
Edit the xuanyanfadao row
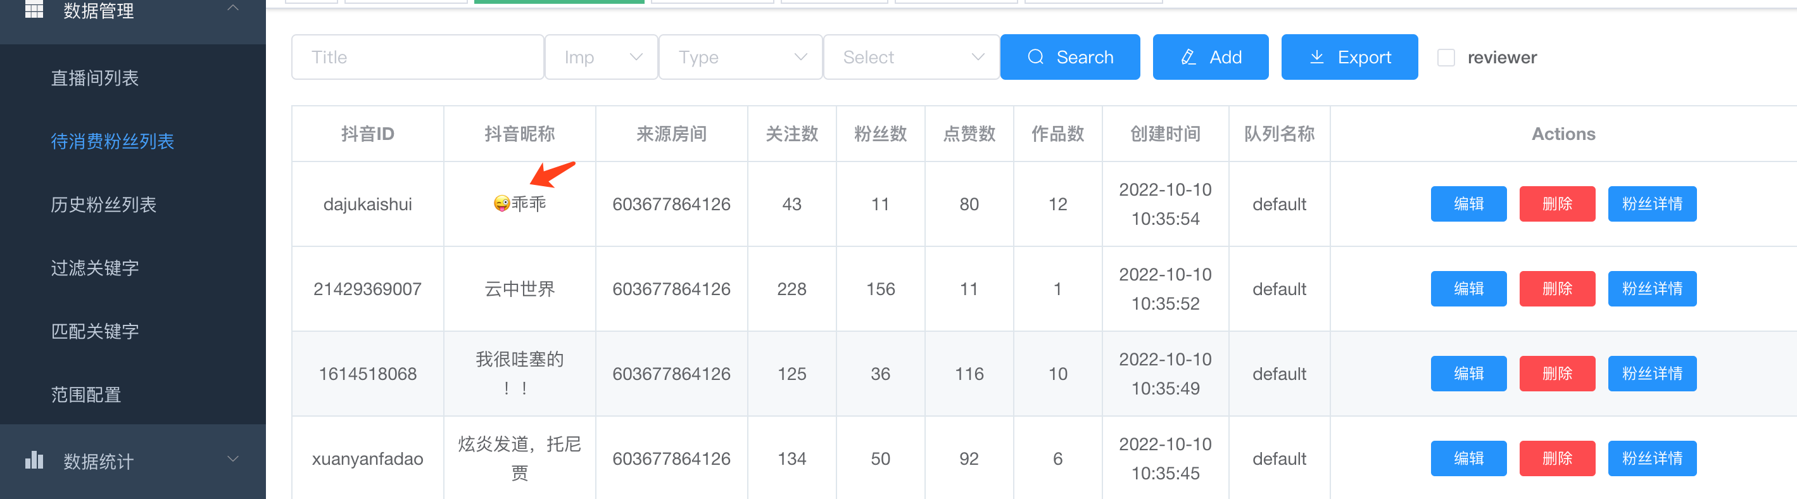(x=1468, y=458)
